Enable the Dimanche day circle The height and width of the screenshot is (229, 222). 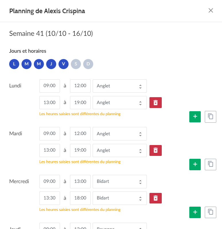pyautogui.click(x=88, y=64)
